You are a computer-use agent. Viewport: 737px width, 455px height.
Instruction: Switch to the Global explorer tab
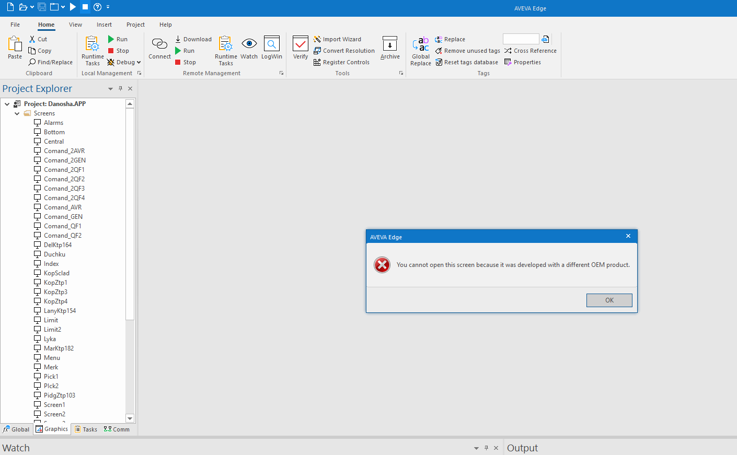(x=16, y=429)
